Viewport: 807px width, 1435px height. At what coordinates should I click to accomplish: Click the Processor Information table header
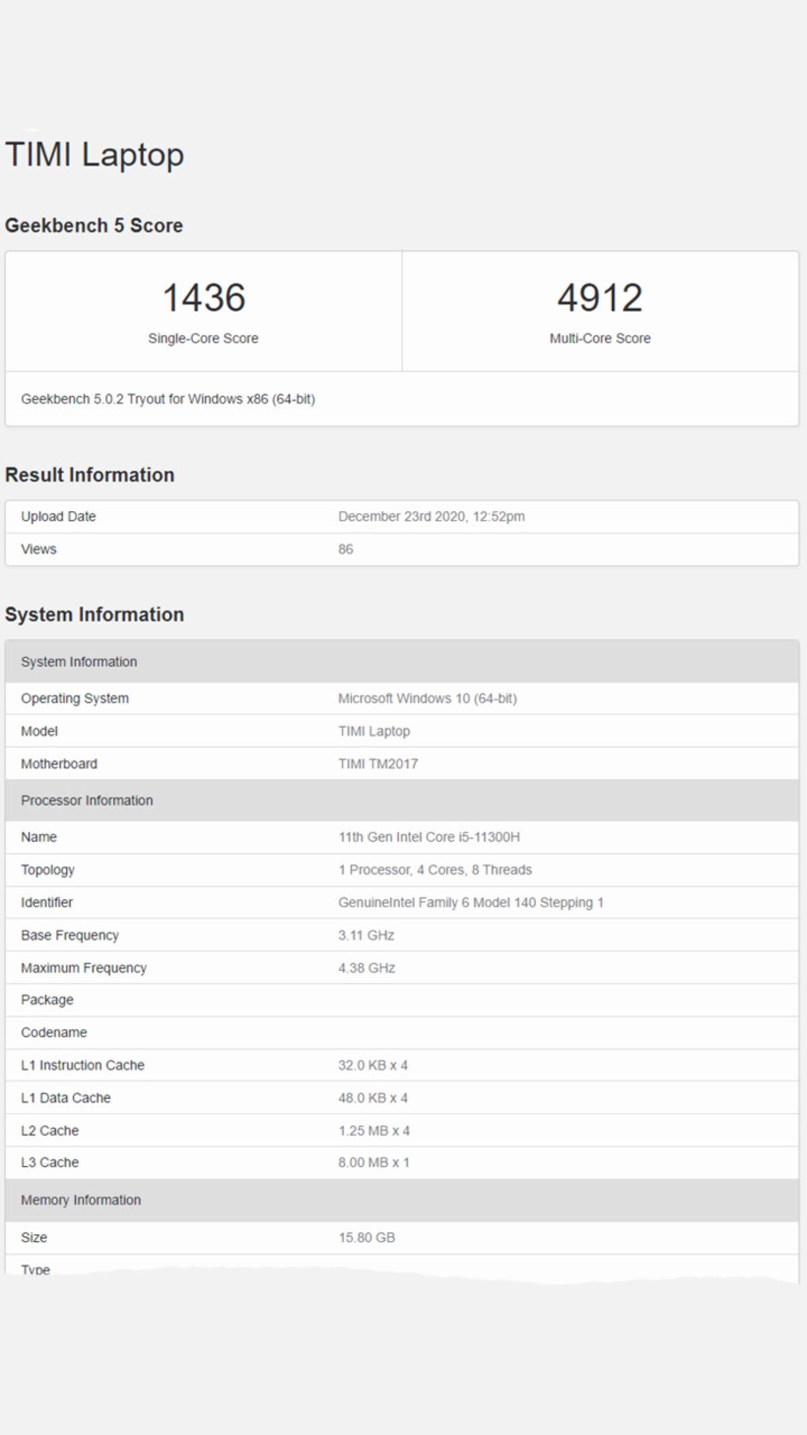click(x=402, y=800)
